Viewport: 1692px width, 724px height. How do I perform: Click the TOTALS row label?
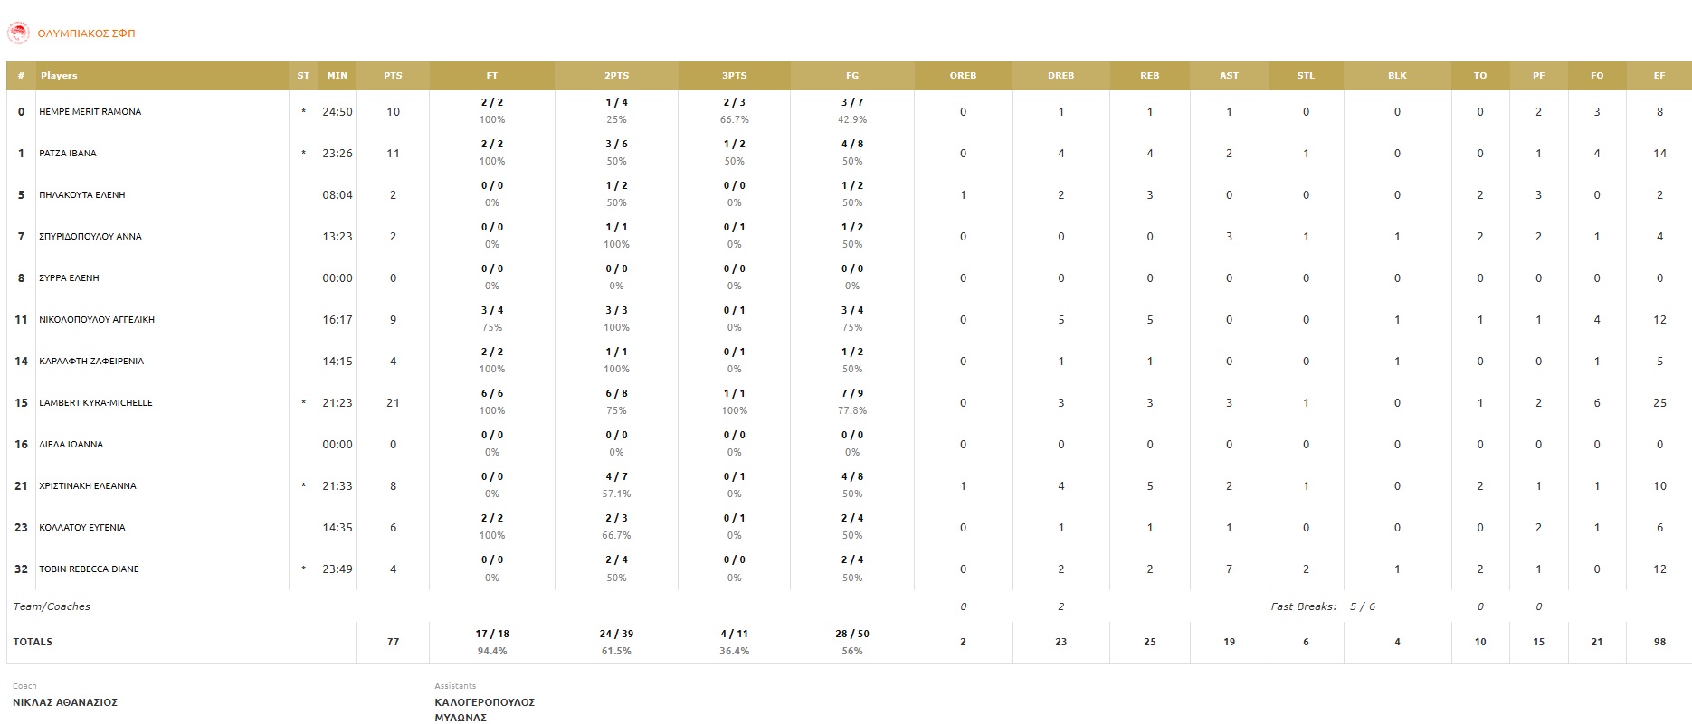(x=33, y=642)
